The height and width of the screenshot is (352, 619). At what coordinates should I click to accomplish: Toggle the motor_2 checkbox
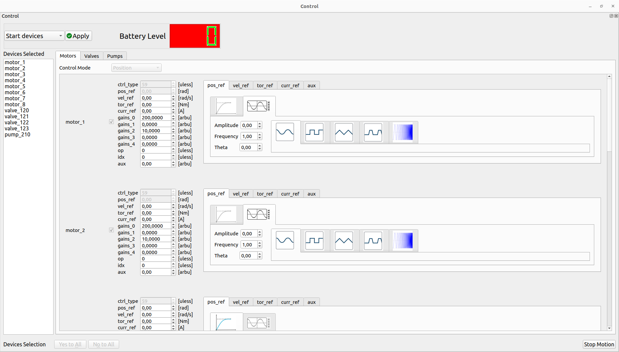coord(111,230)
